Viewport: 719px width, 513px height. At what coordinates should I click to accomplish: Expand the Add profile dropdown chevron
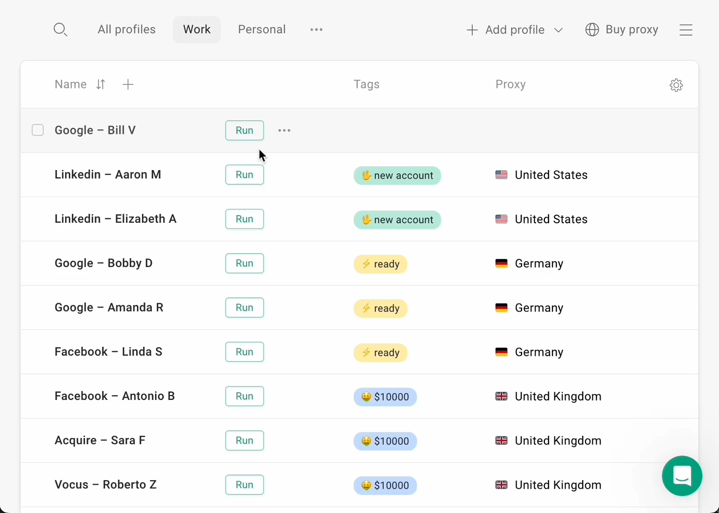[x=559, y=30]
